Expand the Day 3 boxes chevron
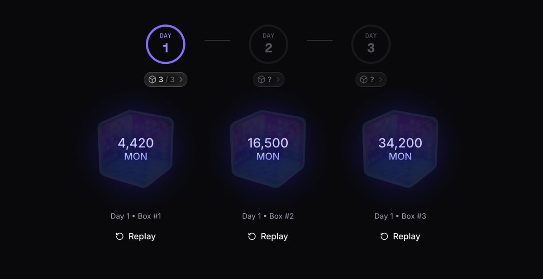Viewport: 543px width, 279px height. 380,80
